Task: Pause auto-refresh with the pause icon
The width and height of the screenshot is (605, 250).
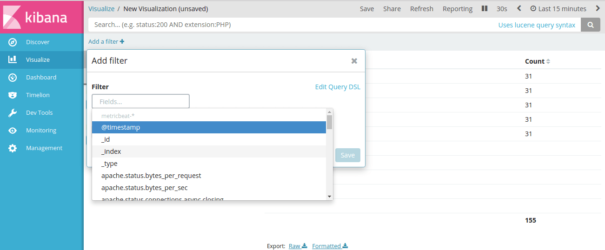Action: [485, 9]
